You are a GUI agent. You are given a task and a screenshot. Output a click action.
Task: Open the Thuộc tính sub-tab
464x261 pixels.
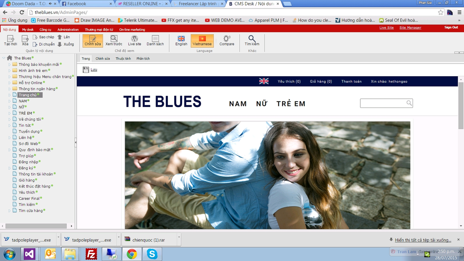[x=123, y=59]
